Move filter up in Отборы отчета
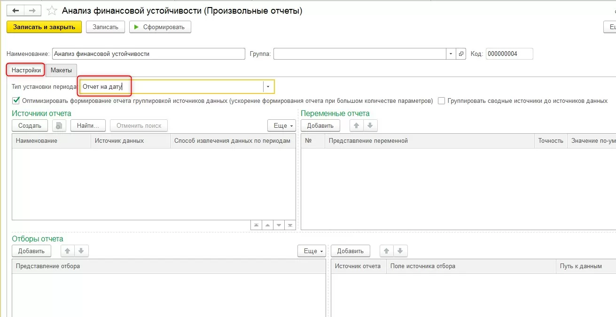 [x=68, y=251]
